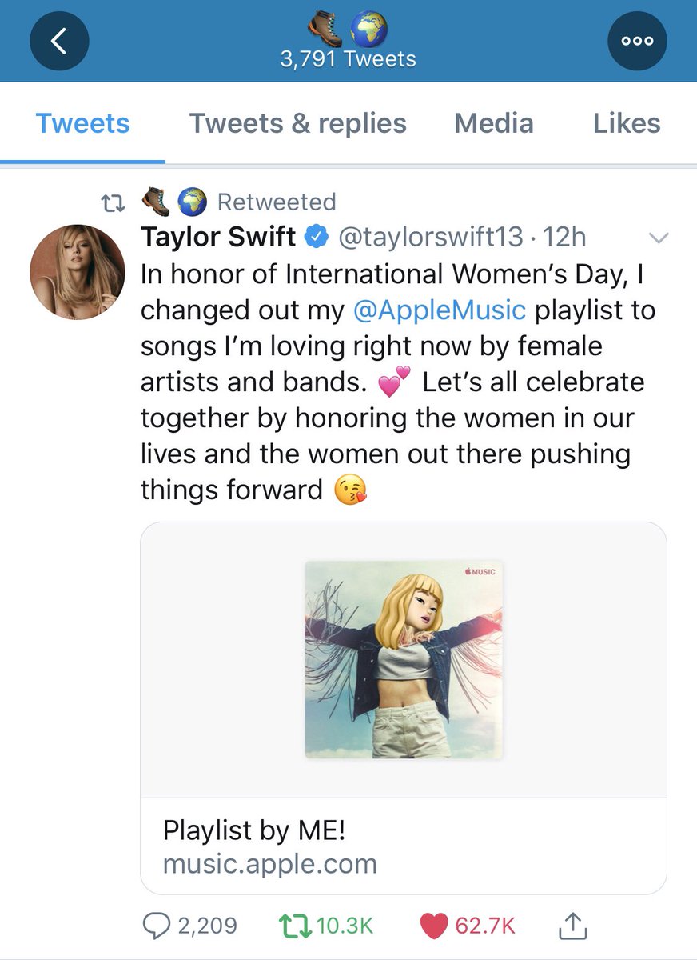Tap the Taylor Swift display name
Viewport: 697px width, 960px height.
[x=218, y=237]
